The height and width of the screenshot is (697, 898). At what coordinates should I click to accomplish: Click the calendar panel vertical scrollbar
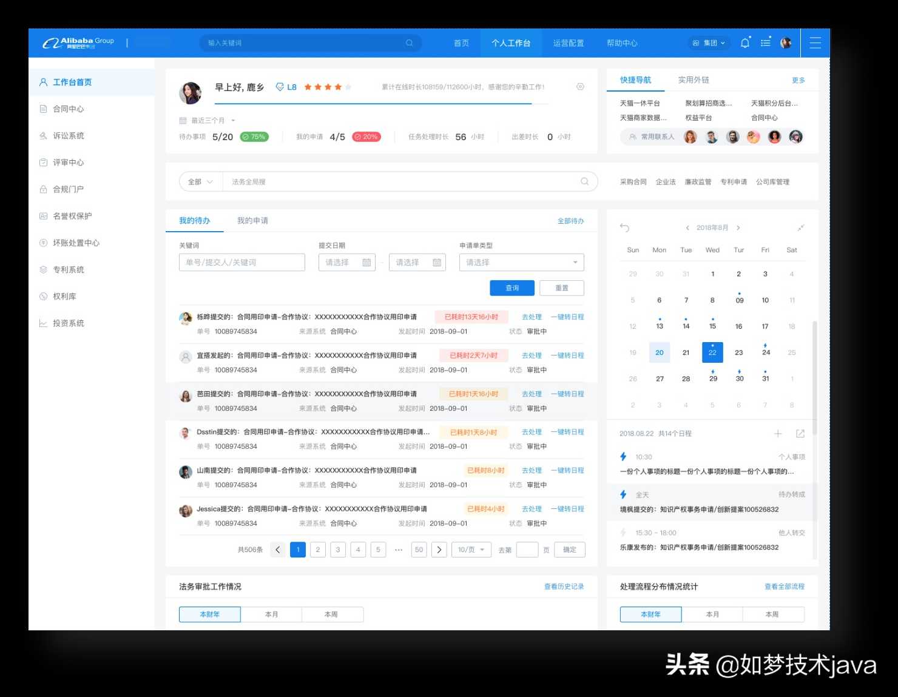click(814, 377)
